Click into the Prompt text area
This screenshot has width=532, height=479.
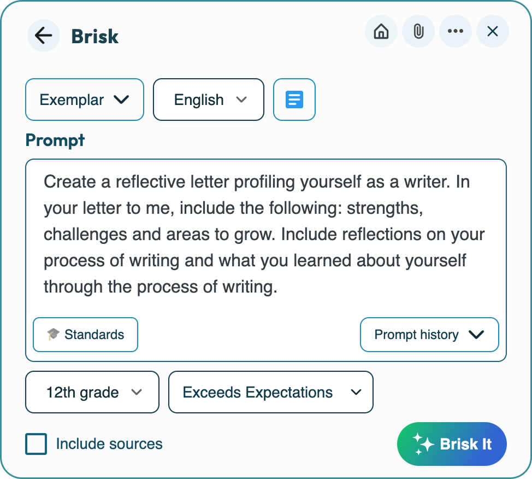265,235
